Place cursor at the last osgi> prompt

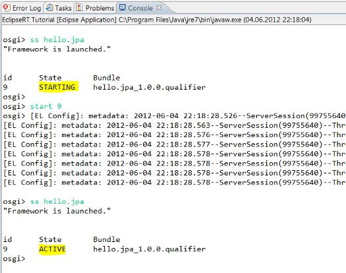(14, 258)
